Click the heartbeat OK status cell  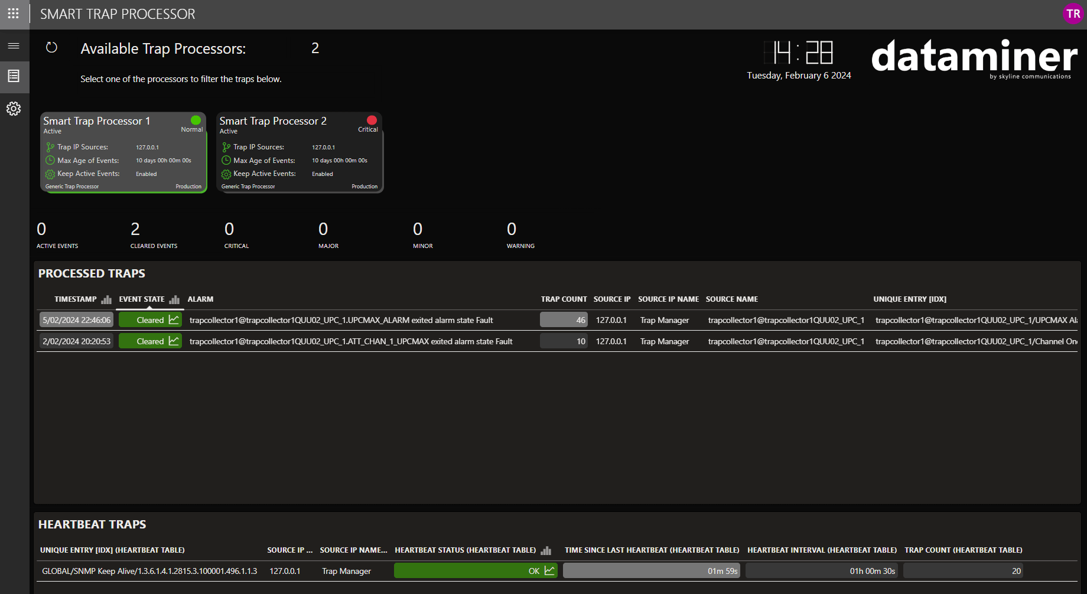coord(476,570)
